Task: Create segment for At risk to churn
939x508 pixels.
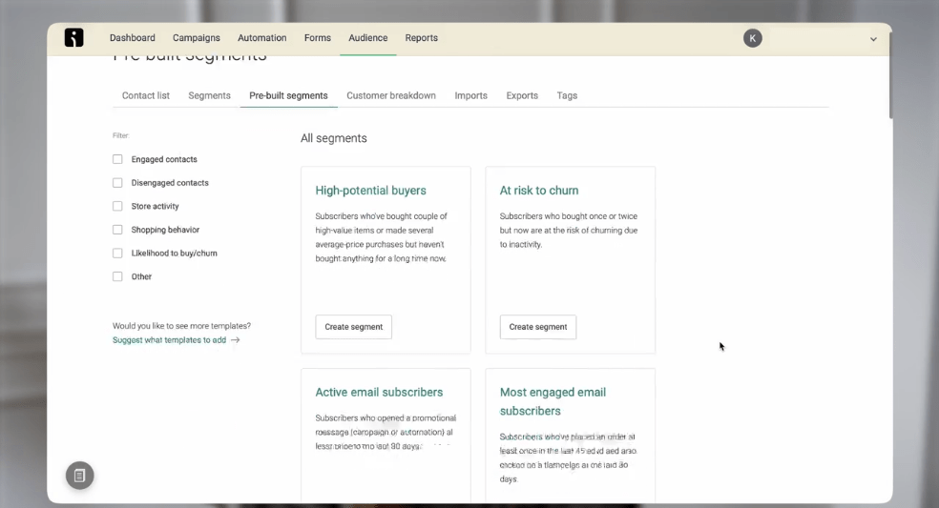Action: coord(538,327)
